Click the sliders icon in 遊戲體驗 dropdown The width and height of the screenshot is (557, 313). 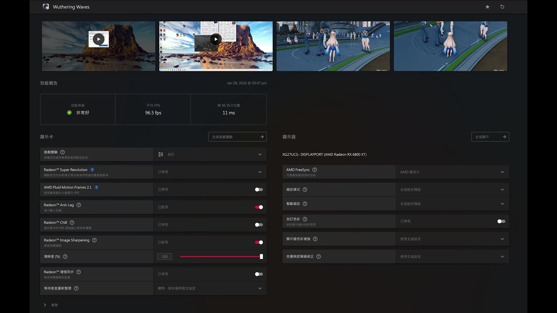[x=161, y=154]
